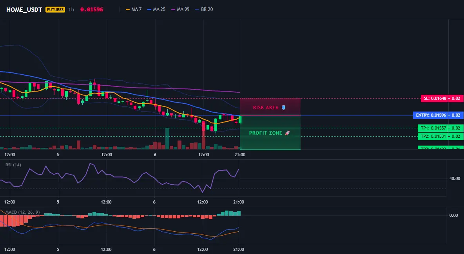
Task: Click the rocket icon beside PROFIT ZONE
Action: click(287, 133)
